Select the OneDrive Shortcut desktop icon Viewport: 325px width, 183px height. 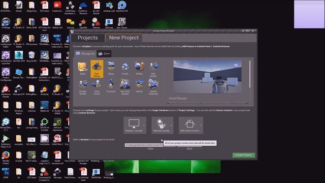pyautogui.click(x=83, y=8)
